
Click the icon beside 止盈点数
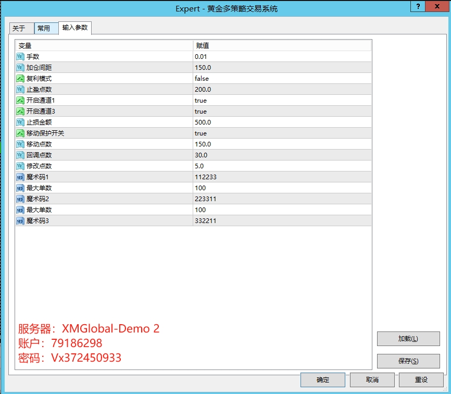coord(20,89)
